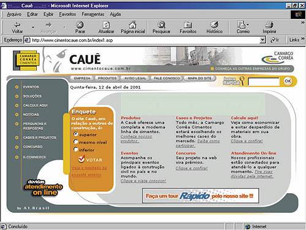Open the Pesquisar search icon

tap(162, 25)
